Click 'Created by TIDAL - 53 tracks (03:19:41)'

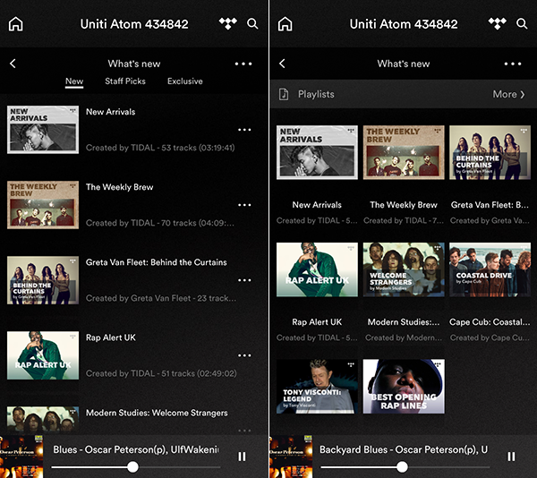point(160,148)
